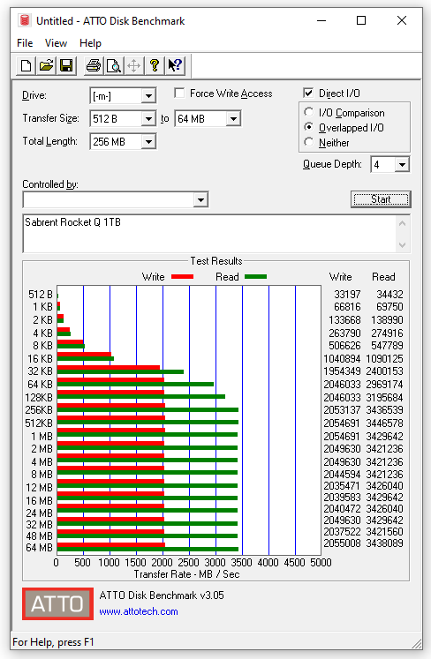Click the read value 3446578
The height and width of the screenshot is (659, 431).
coord(385,423)
